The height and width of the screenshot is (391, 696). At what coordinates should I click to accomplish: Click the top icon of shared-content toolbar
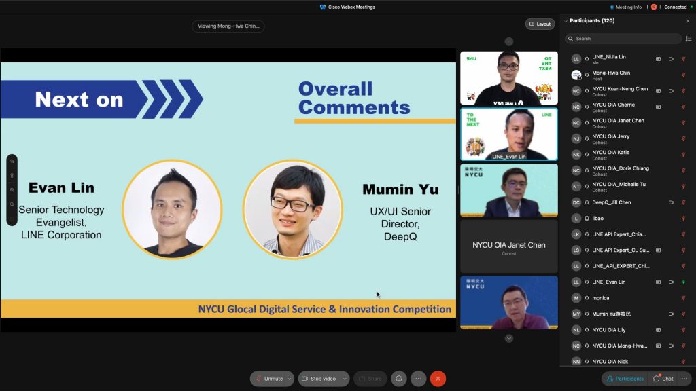point(12,161)
